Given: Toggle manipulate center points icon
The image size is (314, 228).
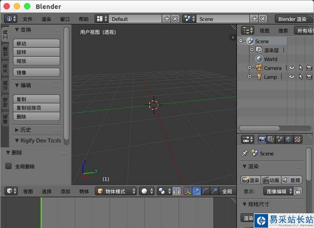Looking at the screenshot, I should [x=176, y=191].
